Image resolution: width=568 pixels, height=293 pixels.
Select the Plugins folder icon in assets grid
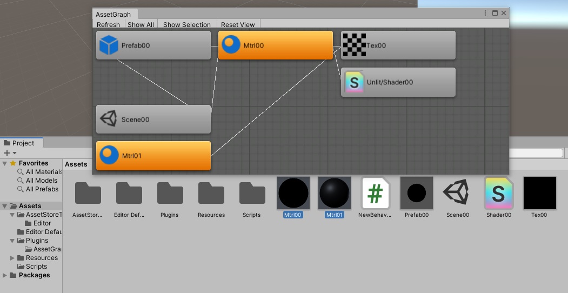[170, 194]
